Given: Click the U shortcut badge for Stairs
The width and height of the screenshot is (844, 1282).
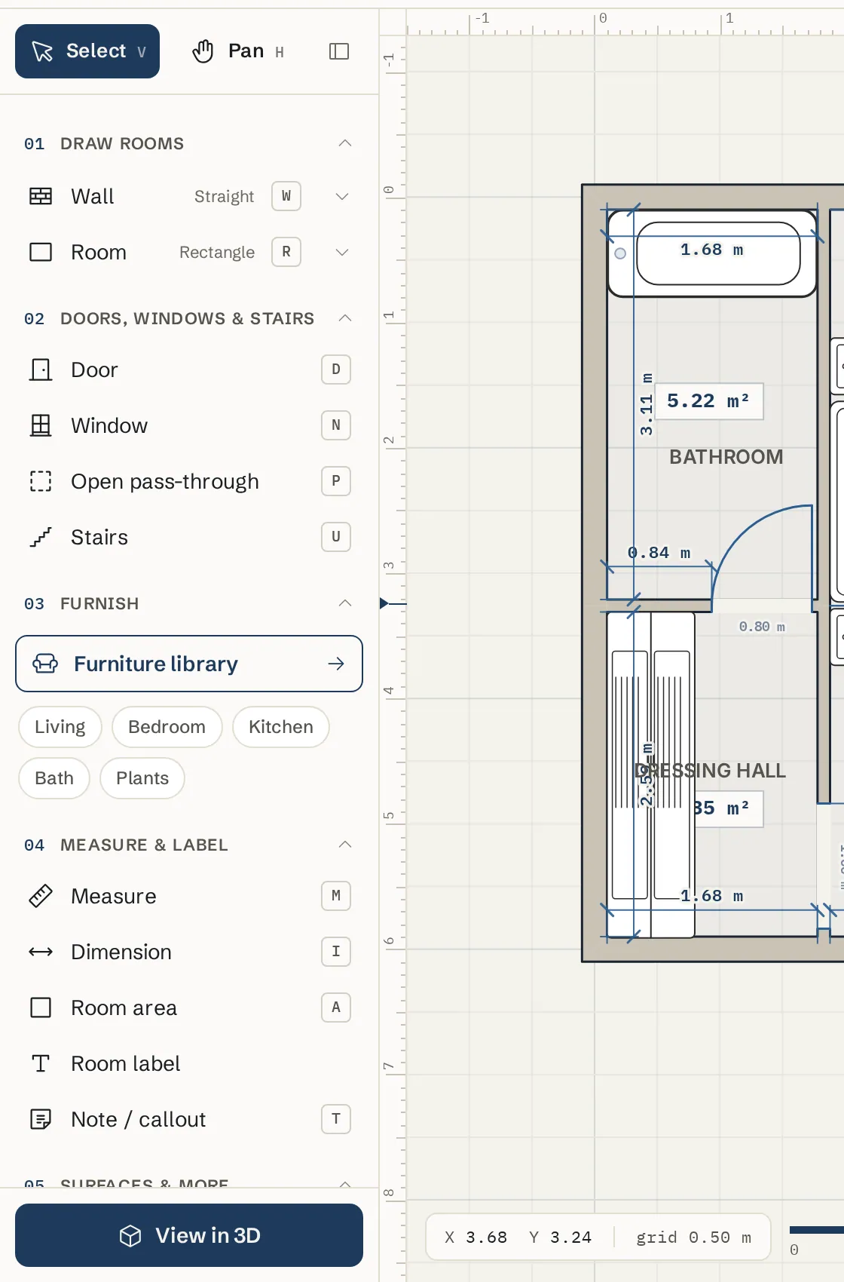Looking at the screenshot, I should [336, 537].
